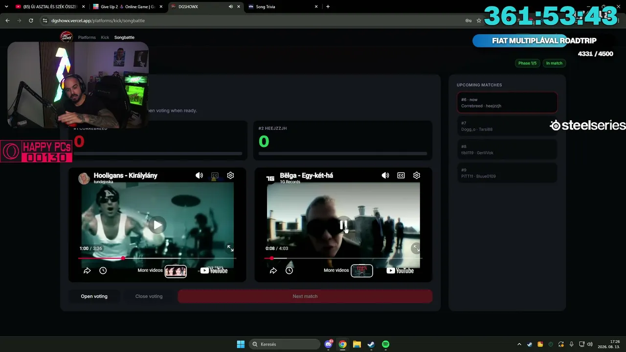Seek along the Hooligans video progress bar
This screenshot has height=352, width=626.
coord(157,258)
